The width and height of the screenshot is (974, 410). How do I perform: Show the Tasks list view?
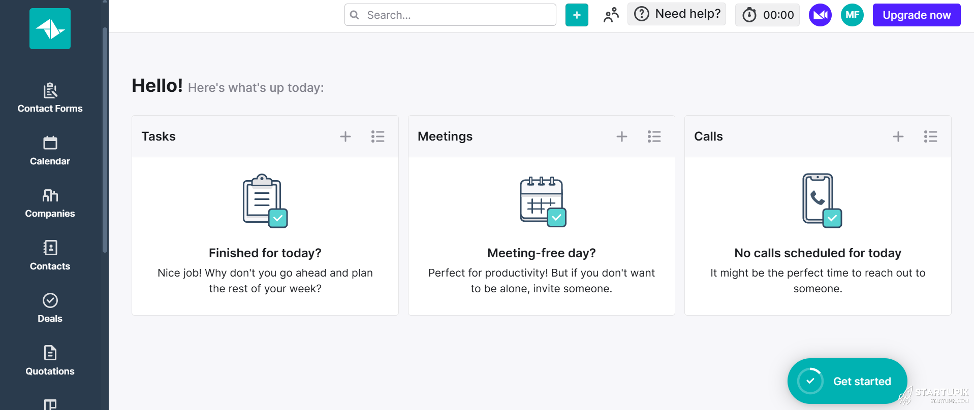coord(378,136)
